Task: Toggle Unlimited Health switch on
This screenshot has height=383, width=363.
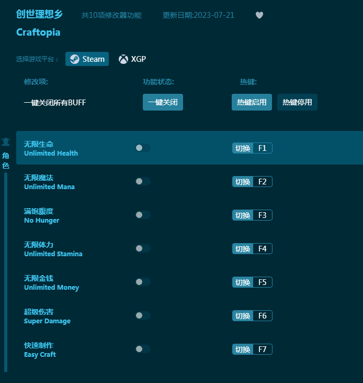Action: pos(143,148)
